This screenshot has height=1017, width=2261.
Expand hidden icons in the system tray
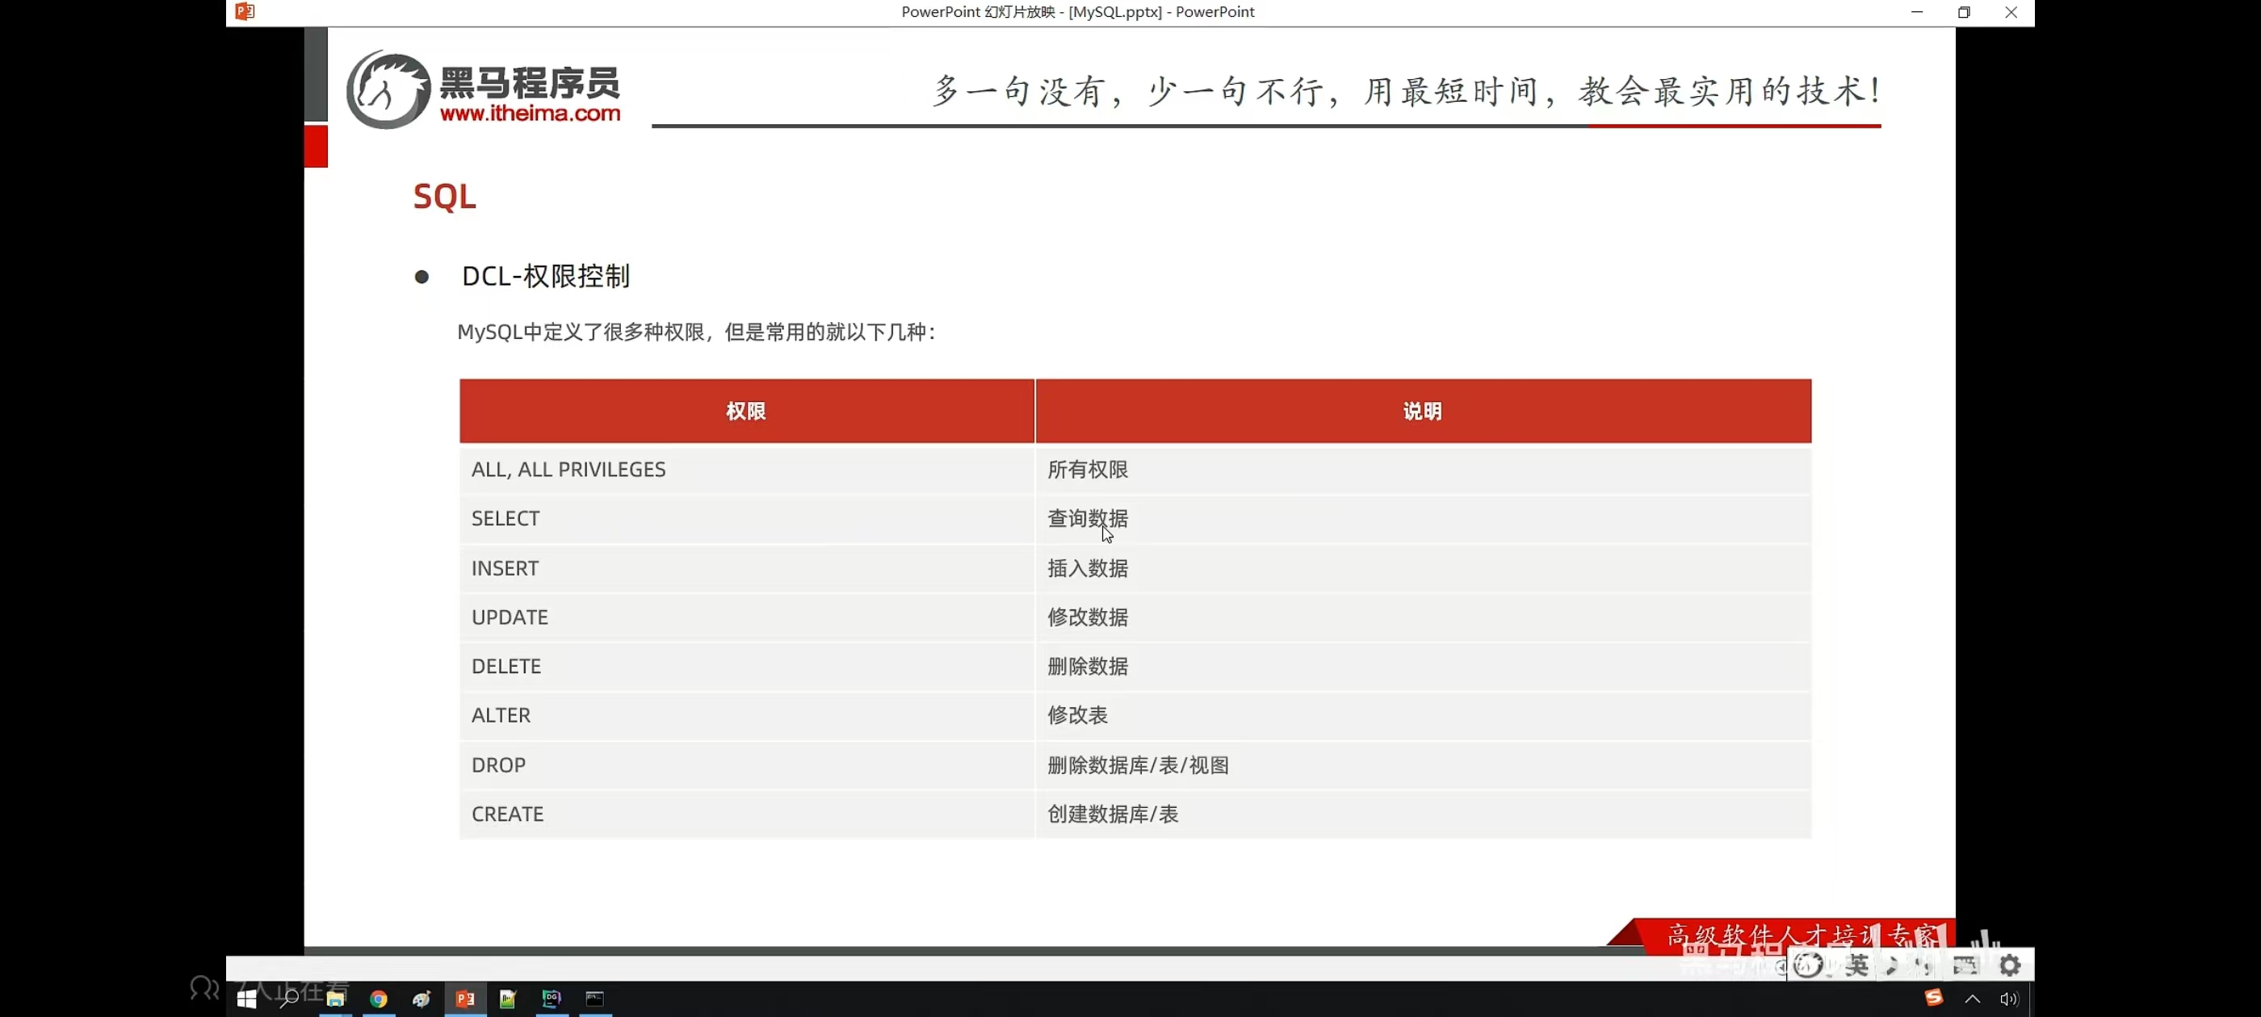point(1972,998)
